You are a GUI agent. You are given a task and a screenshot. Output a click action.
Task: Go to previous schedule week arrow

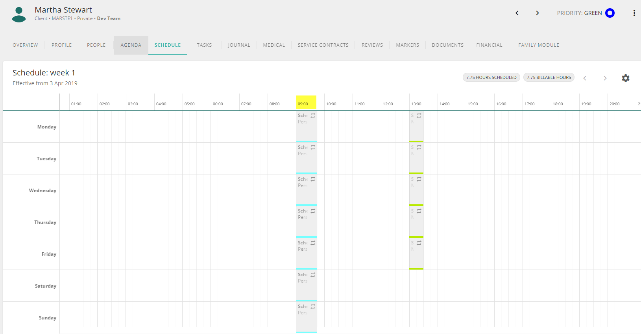[x=585, y=78]
